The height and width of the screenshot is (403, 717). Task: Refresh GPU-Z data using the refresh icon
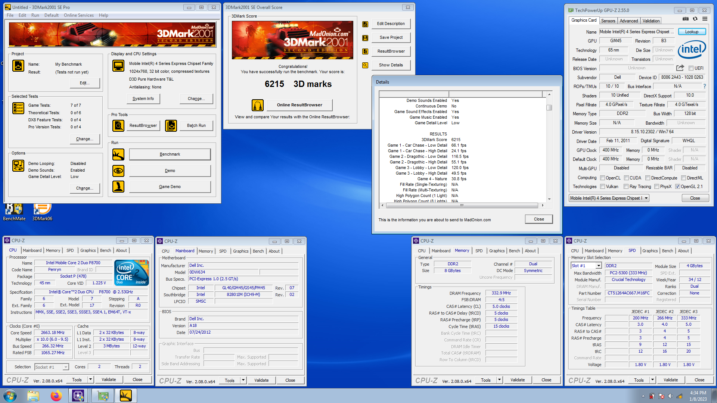click(x=695, y=19)
